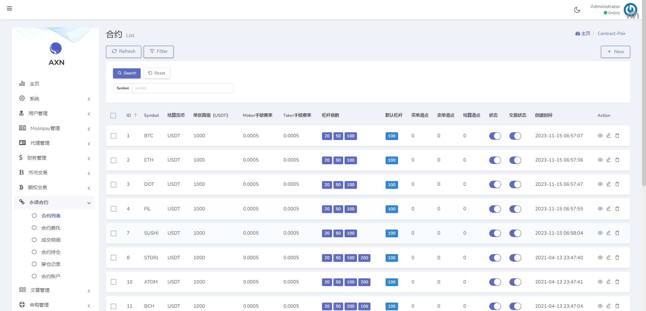
Task: Edit the ETH contract row
Action: tap(608, 160)
